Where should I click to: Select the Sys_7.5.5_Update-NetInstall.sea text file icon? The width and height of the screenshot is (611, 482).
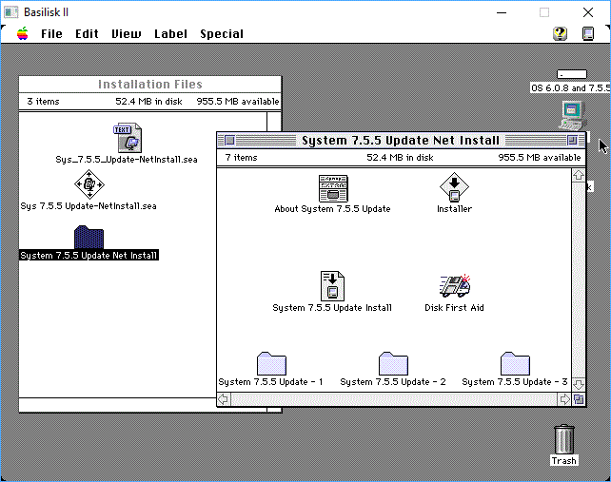click(x=128, y=138)
